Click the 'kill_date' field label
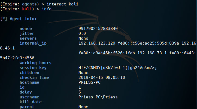 click(x=31, y=102)
